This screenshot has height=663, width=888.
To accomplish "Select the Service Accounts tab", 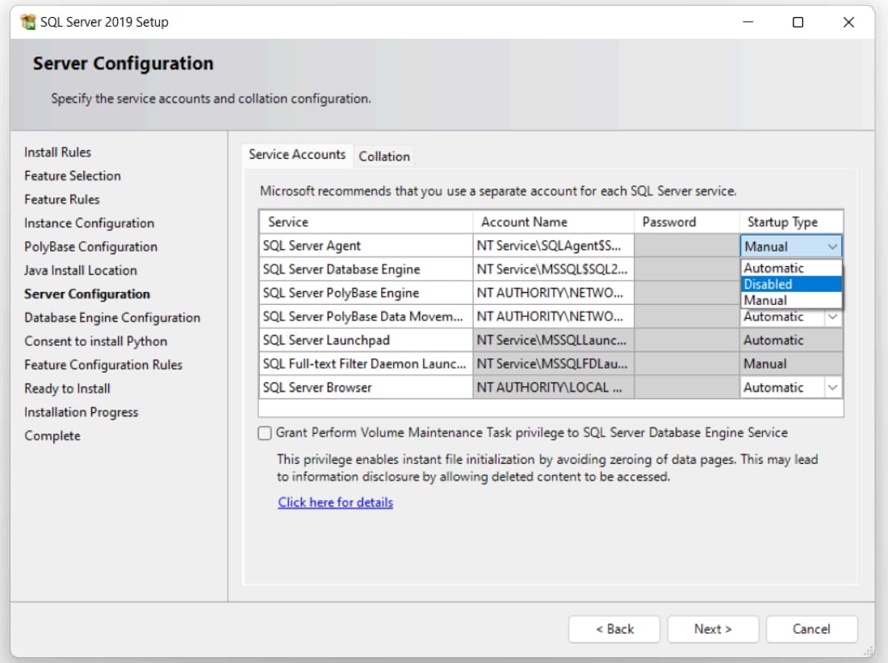I will (x=297, y=154).
